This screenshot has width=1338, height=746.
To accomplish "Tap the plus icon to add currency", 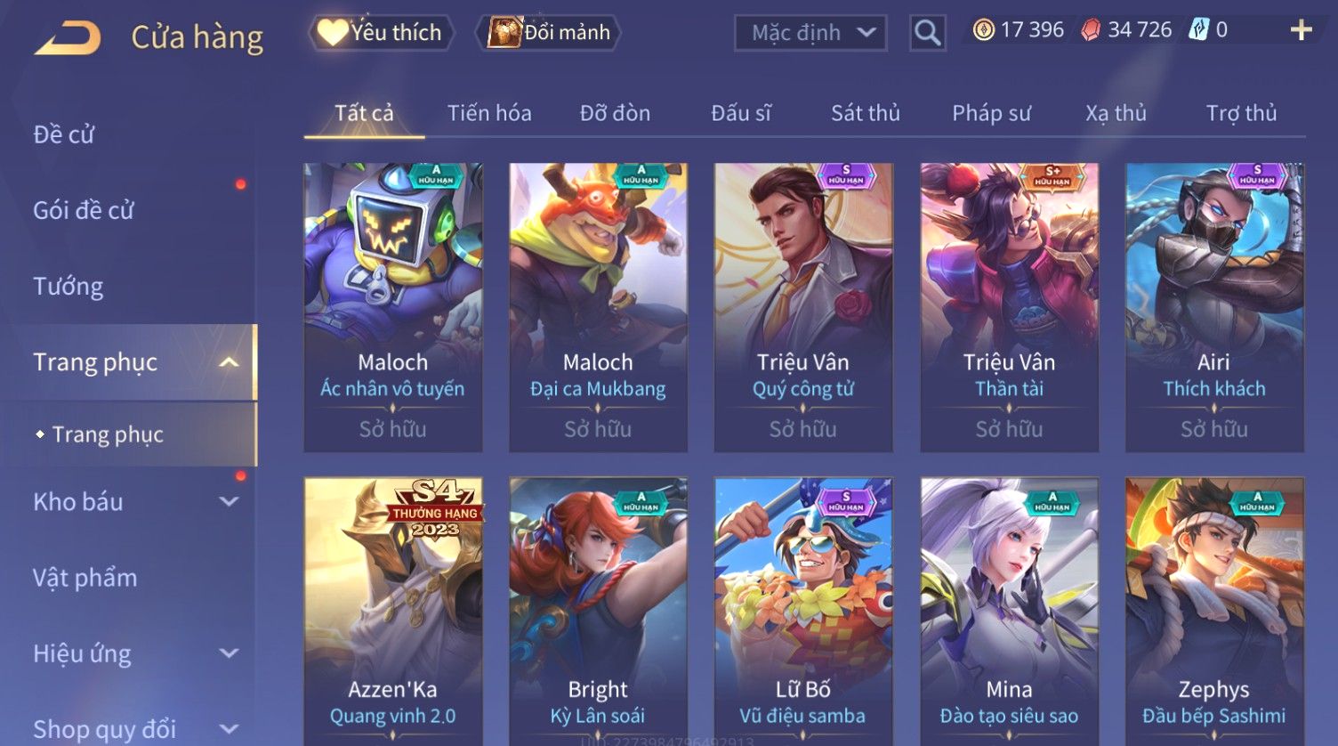I will (1301, 30).
